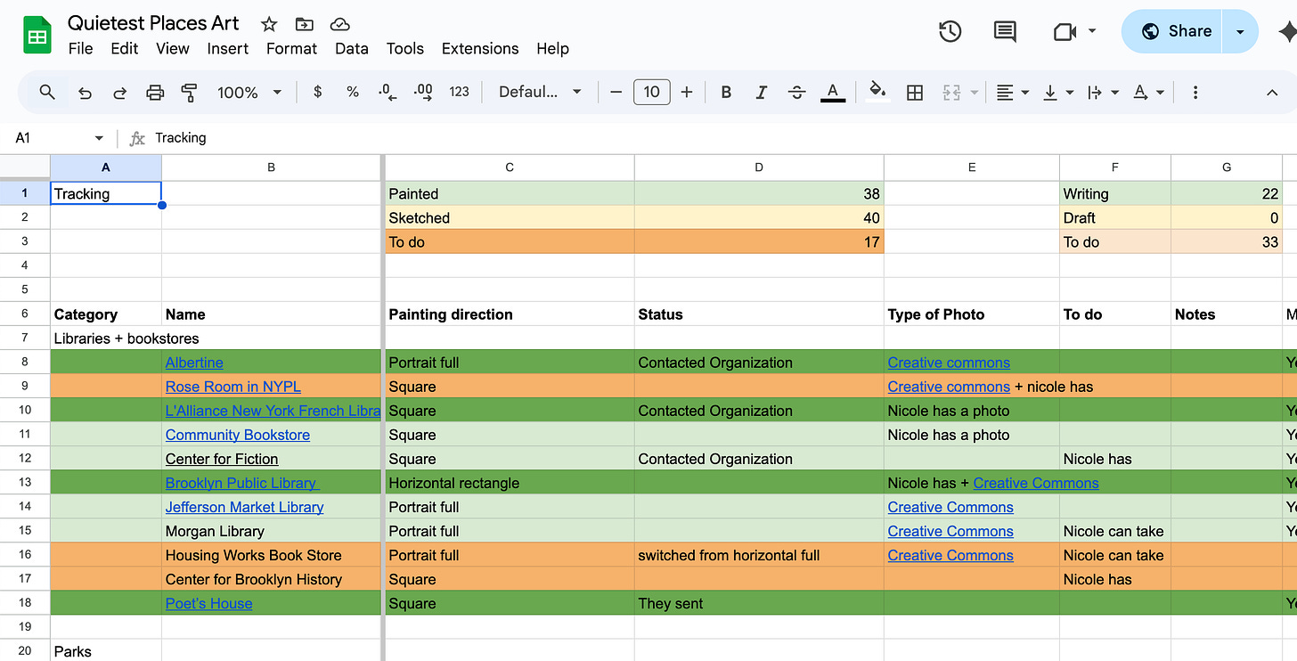Toggle strikethrough formatting
This screenshot has height=661, width=1297.
tap(797, 92)
